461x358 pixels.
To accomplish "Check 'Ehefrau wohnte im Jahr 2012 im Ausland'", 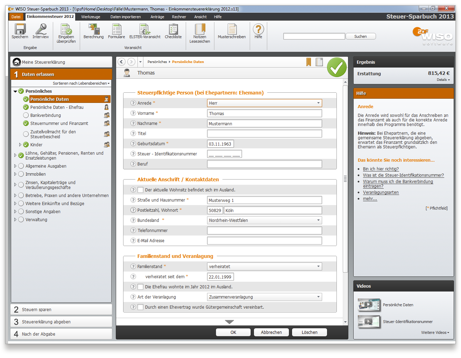I will pyautogui.click(x=141, y=287).
